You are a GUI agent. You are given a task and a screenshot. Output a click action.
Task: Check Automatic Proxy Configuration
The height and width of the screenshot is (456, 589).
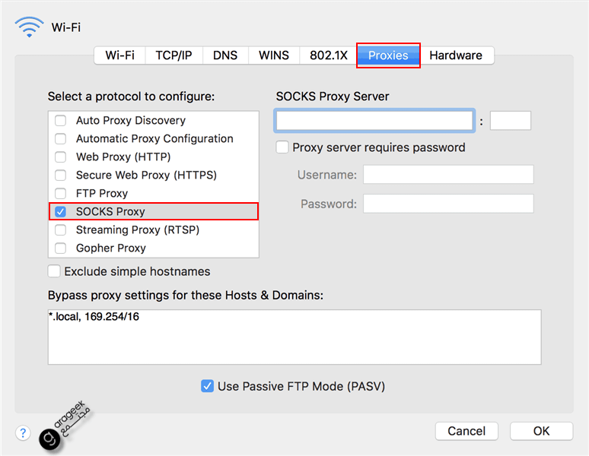[60, 139]
